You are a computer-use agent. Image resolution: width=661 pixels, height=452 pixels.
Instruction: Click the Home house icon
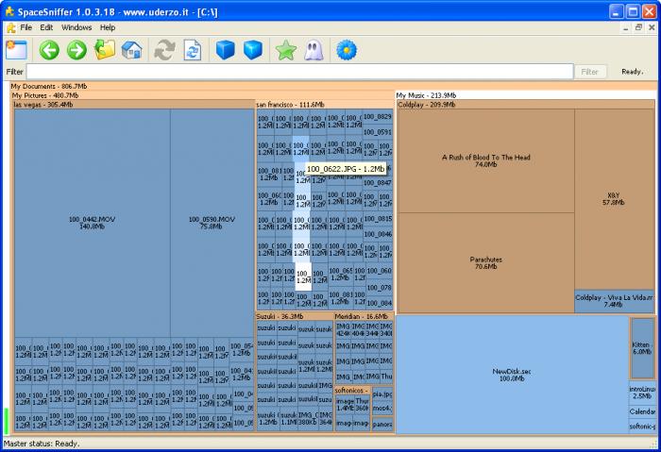click(131, 50)
